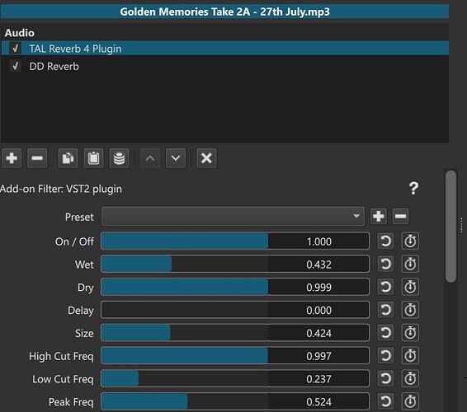The image size is (467, 412).
Task: Open the Preset dropdown list
Action: pos(233,216)
